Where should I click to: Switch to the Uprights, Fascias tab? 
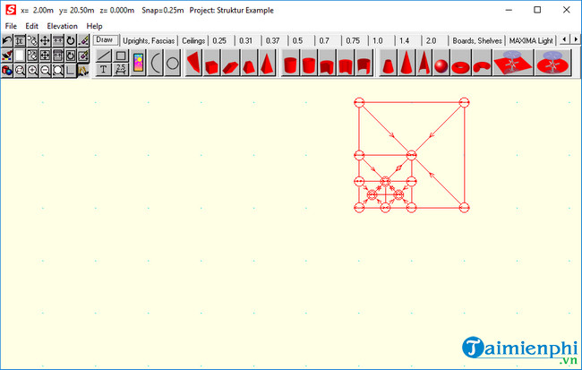coord(149,40)
